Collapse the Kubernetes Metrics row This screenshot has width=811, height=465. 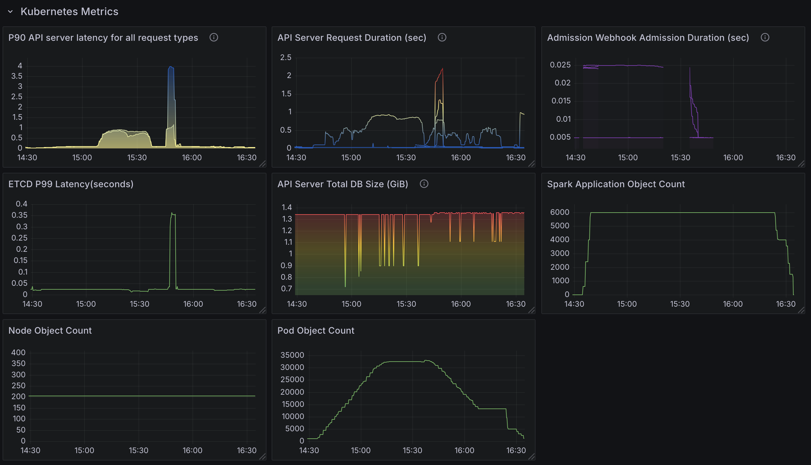[x=11, y=12]
